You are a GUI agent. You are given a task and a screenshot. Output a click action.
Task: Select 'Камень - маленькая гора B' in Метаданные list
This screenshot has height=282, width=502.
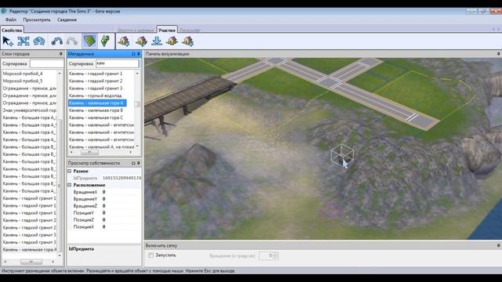coord(96,110)
